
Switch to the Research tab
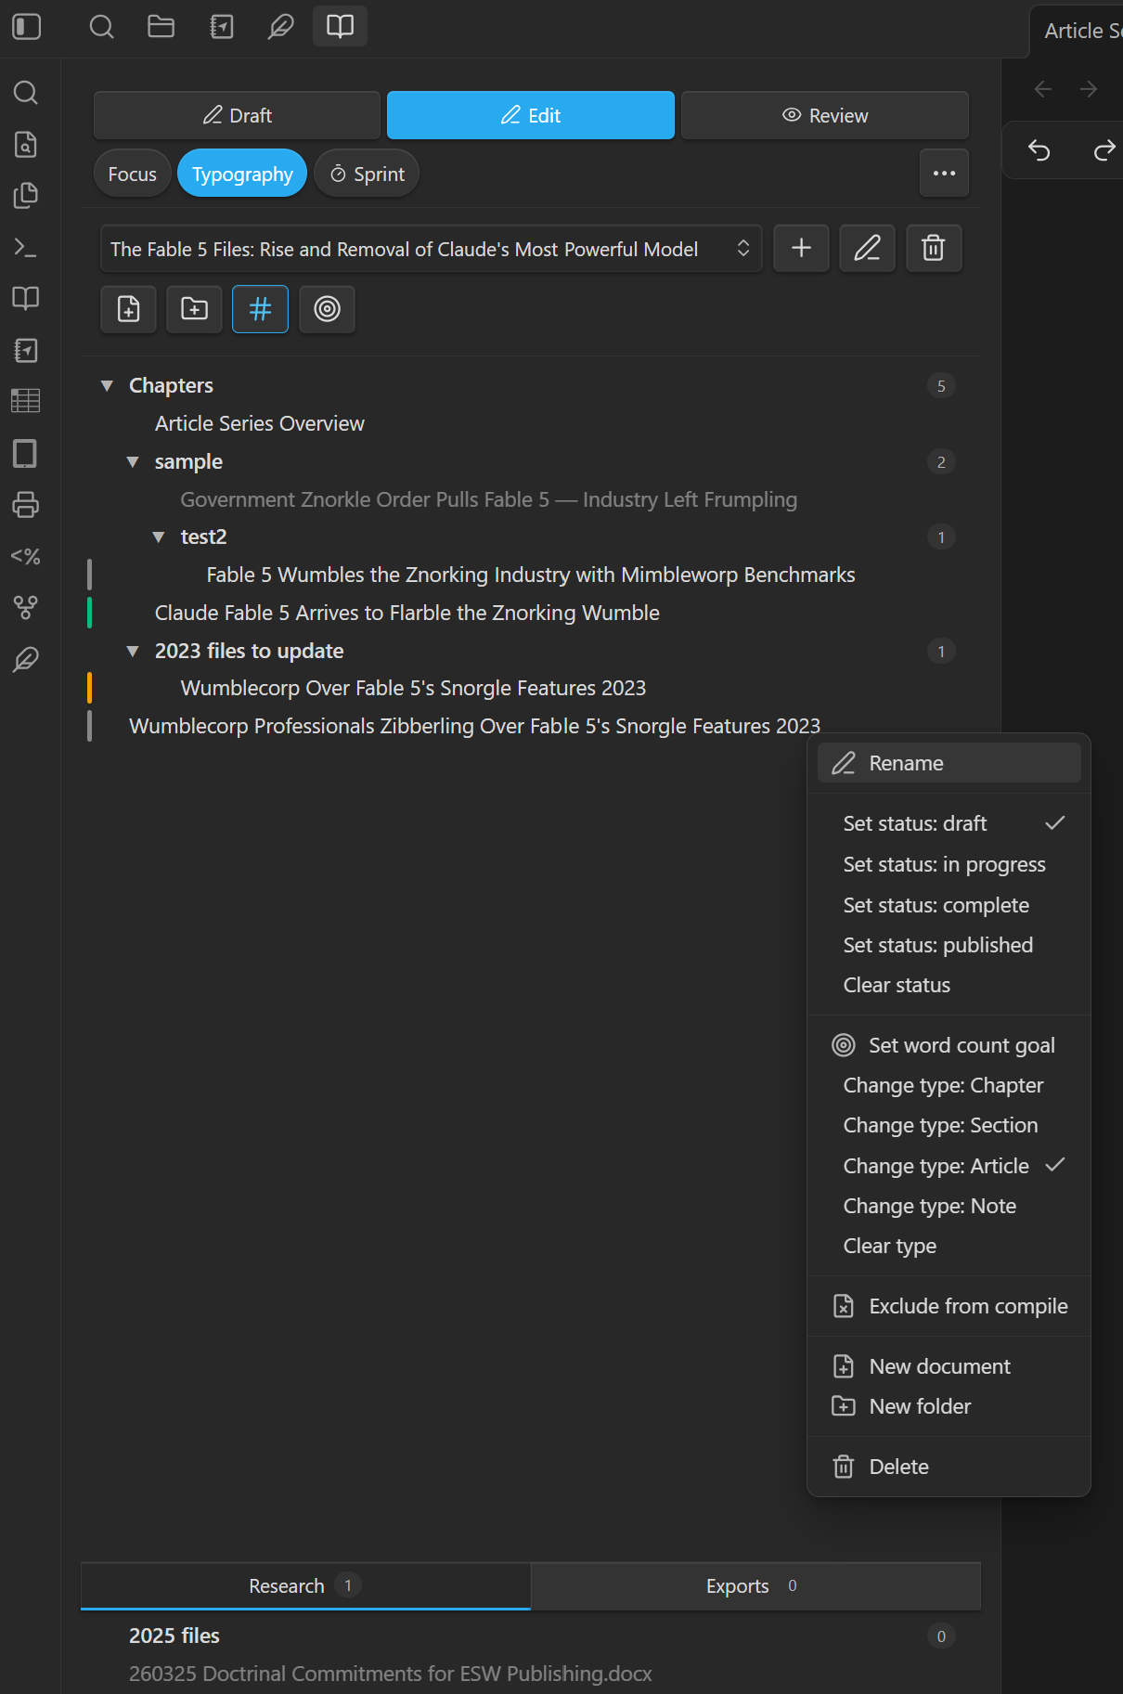[x=305, y=1585]
